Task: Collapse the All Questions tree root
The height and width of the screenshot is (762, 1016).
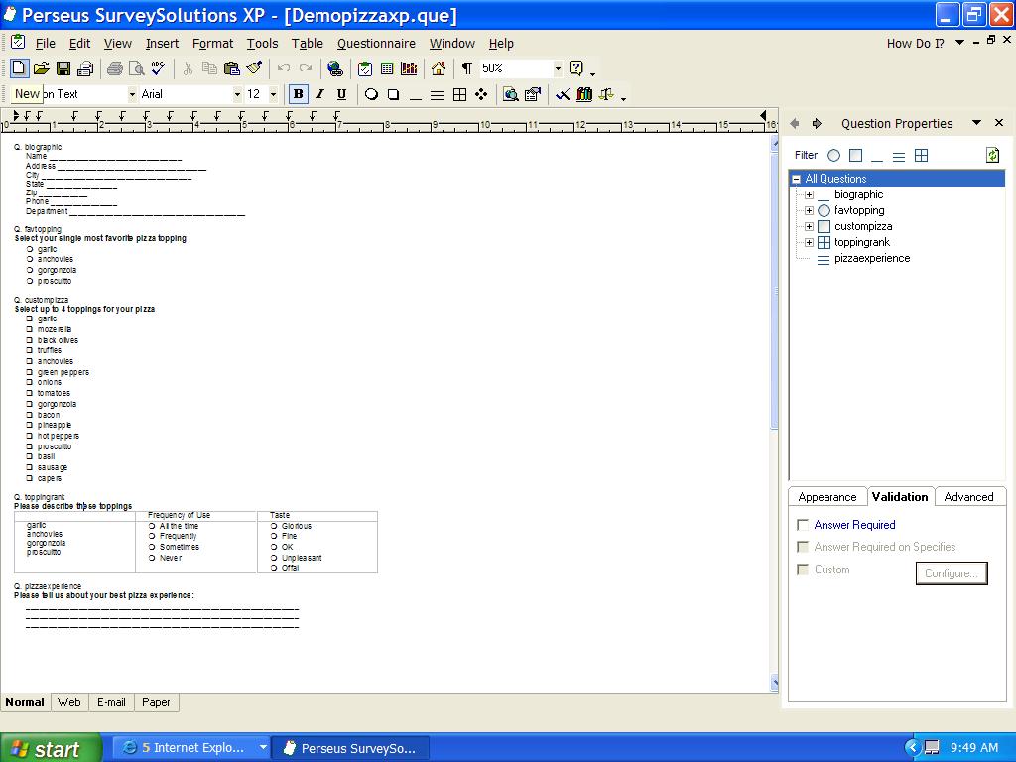Action: click(797, 179)
